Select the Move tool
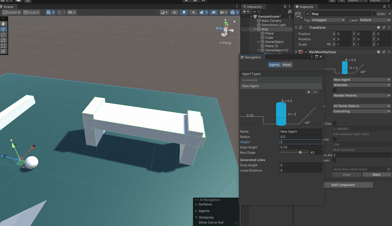The image size is (392, 226). (x=3, y=29)
